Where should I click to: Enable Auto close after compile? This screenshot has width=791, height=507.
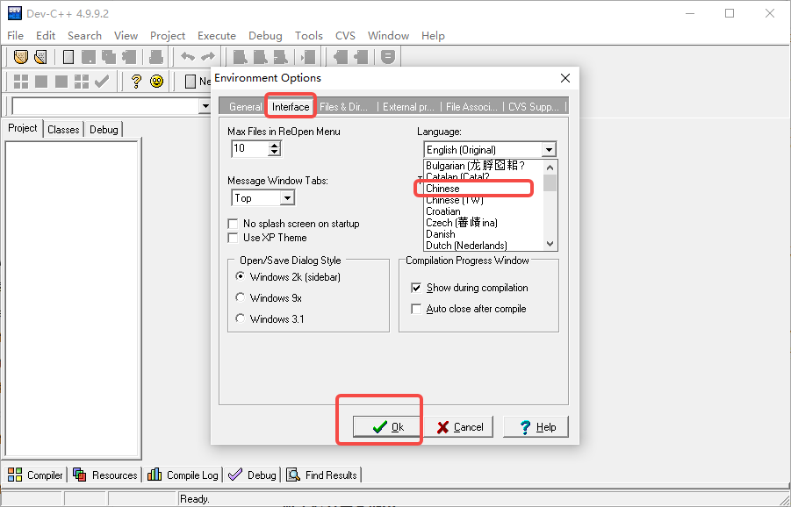416,309
